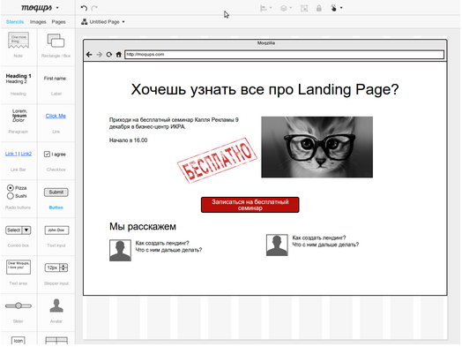Click the red Записаться на бесплатный семинар button

pyautogui.click(x=250, y=205)
